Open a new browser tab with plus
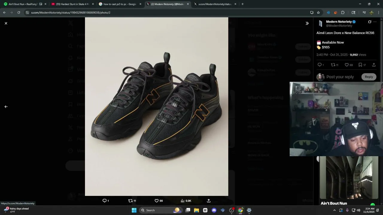 click(242, 4)
